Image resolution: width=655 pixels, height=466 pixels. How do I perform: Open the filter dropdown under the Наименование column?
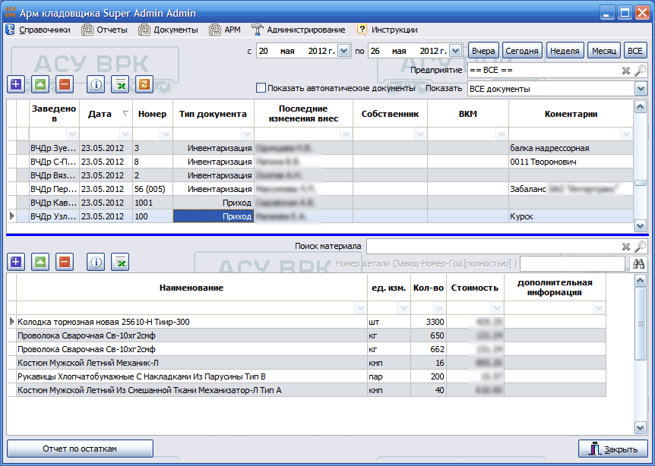point(360,308)
